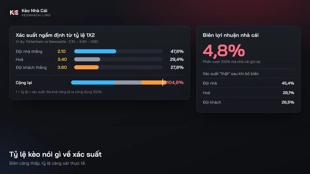310x174 pixels.
Task: Click the white 100% marker on Cộng lại bar
Action: tap(163, 82)
